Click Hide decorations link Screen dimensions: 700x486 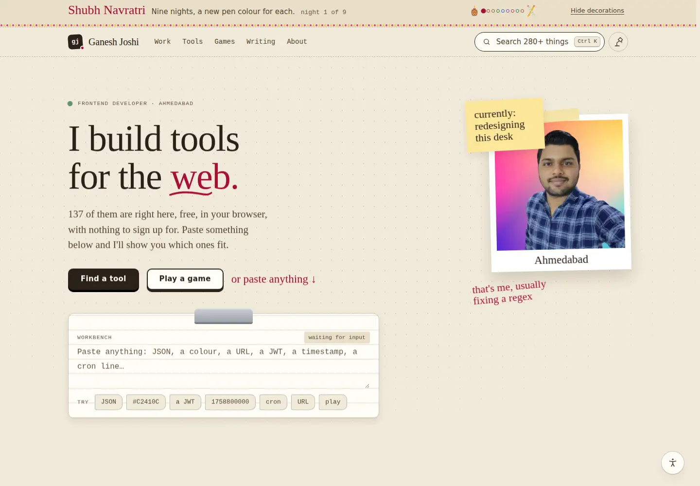pos(597,11)
